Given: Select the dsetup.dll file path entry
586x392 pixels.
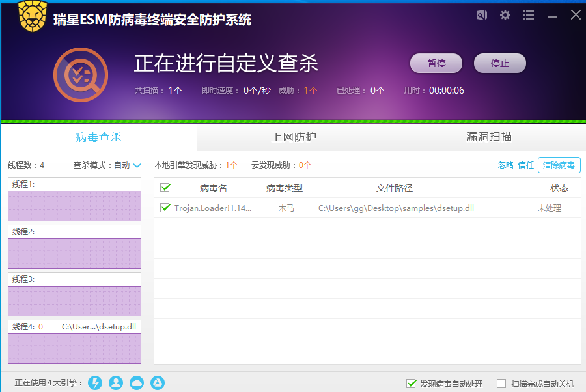Looking at the screenshot, I should [x=396, y=208].
